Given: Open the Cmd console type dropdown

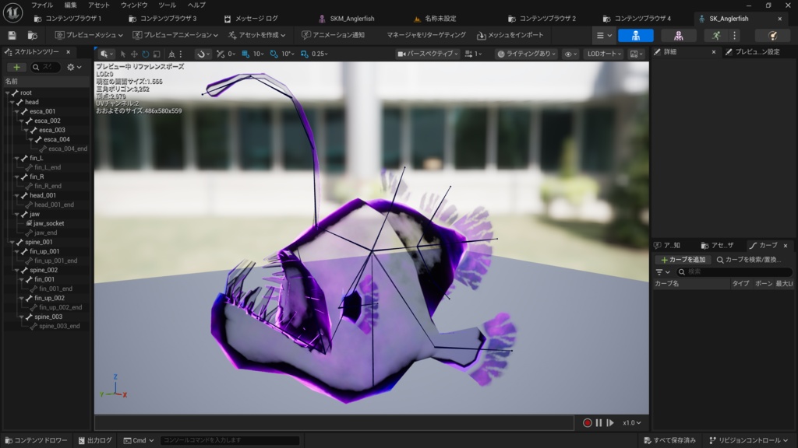Looking at the screenshot, I should click(139, 440).
